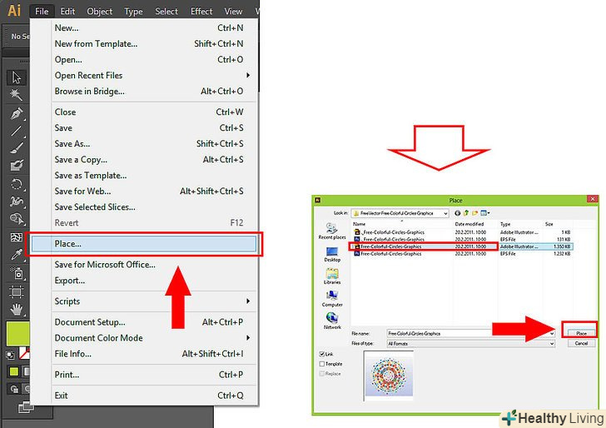Open the Look in folder dropdown

pyautogui.click(x=400, y=213)
